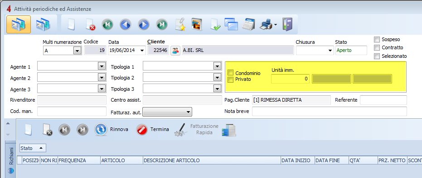Click Termina button

[152, 130]
